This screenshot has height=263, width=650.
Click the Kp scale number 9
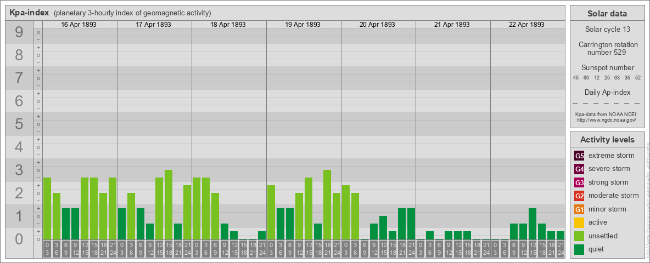(x=19, y=32)
